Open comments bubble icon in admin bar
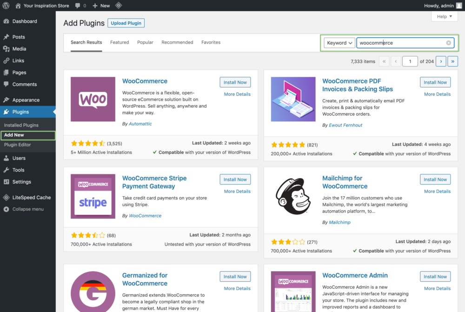 coord(78,6)
